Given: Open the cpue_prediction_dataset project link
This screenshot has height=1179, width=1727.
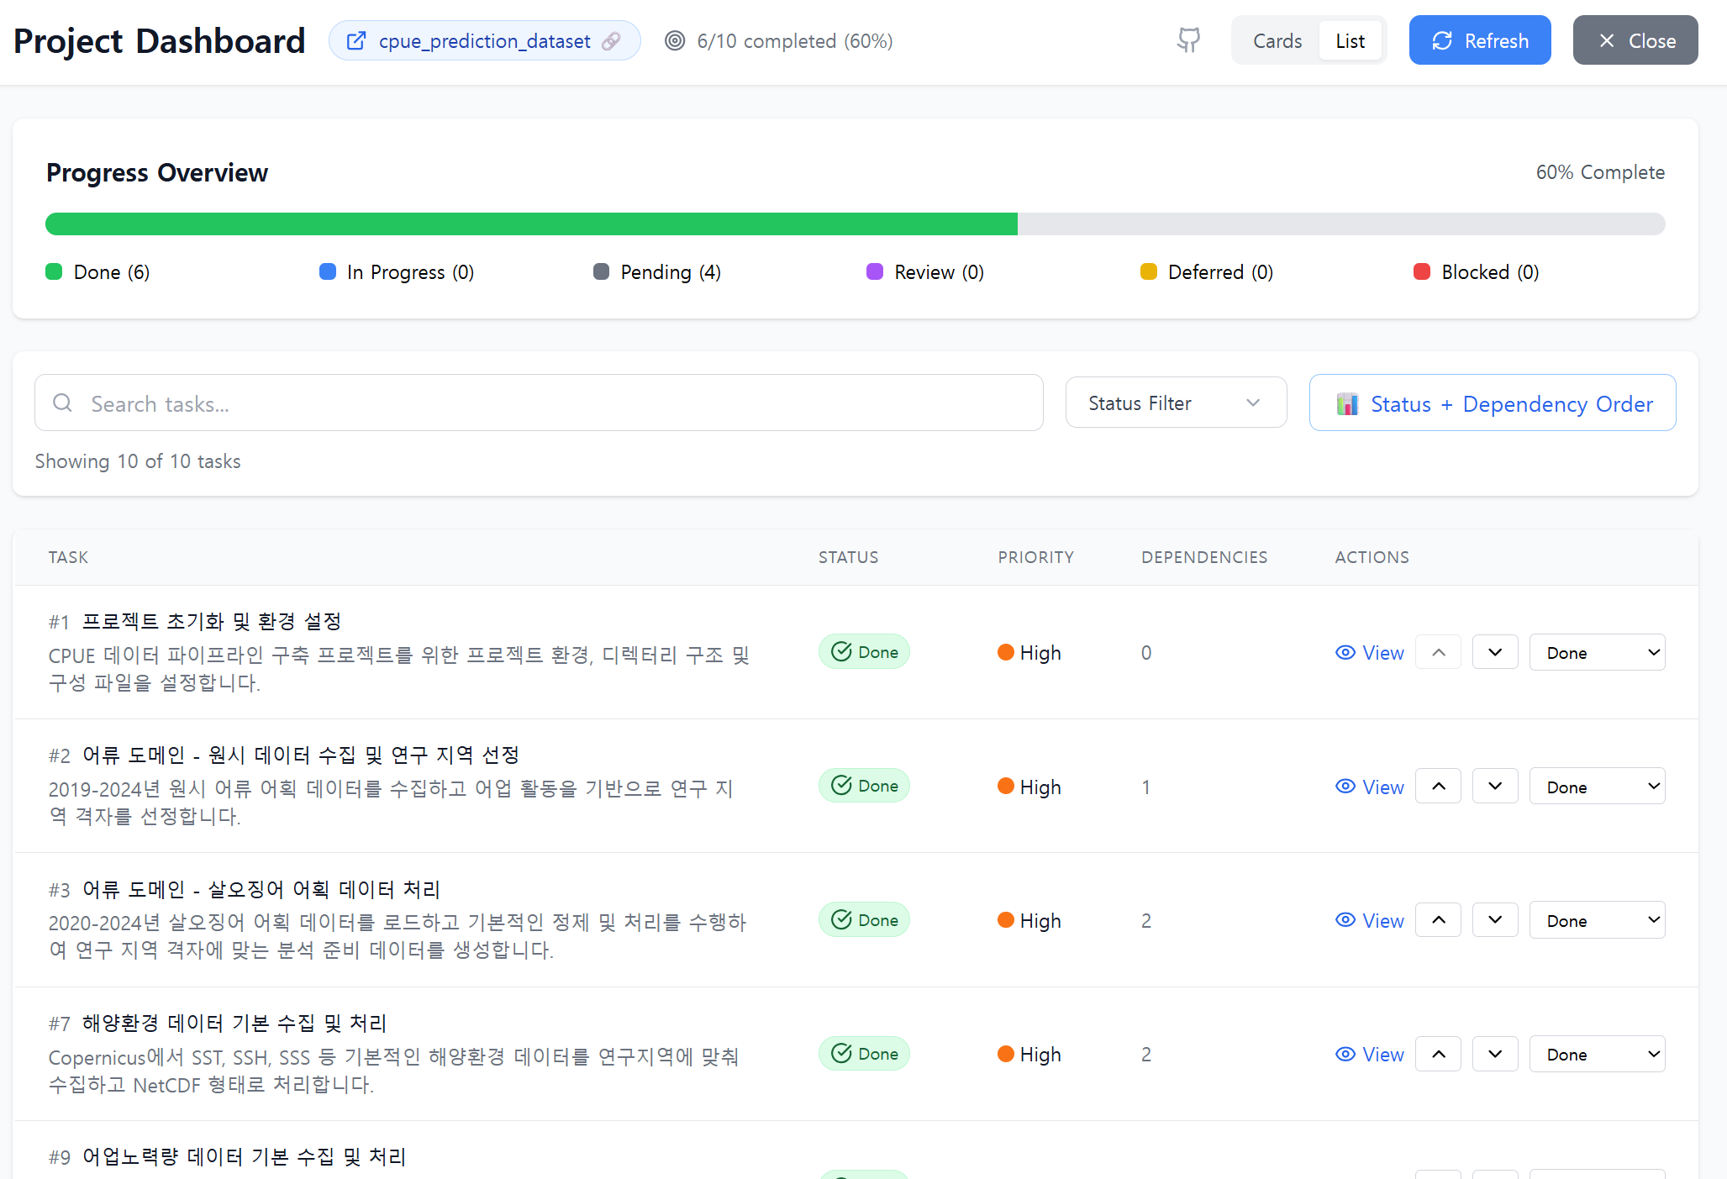Looking at the screenshot, I should [x=484, y=40].
